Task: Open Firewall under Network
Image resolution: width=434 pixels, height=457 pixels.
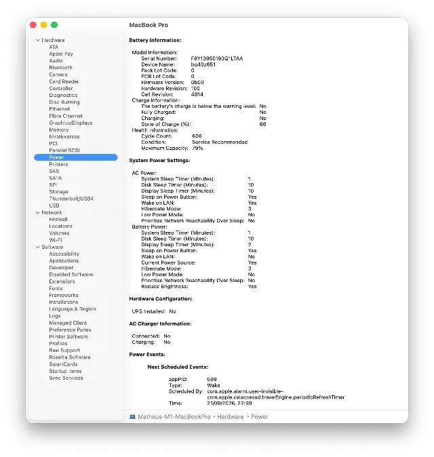Action: (58, 220)
